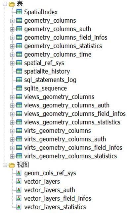Expand the geometry_columns_time table node
This screenshot has height=214, width=129.
(x=12, y=55)
